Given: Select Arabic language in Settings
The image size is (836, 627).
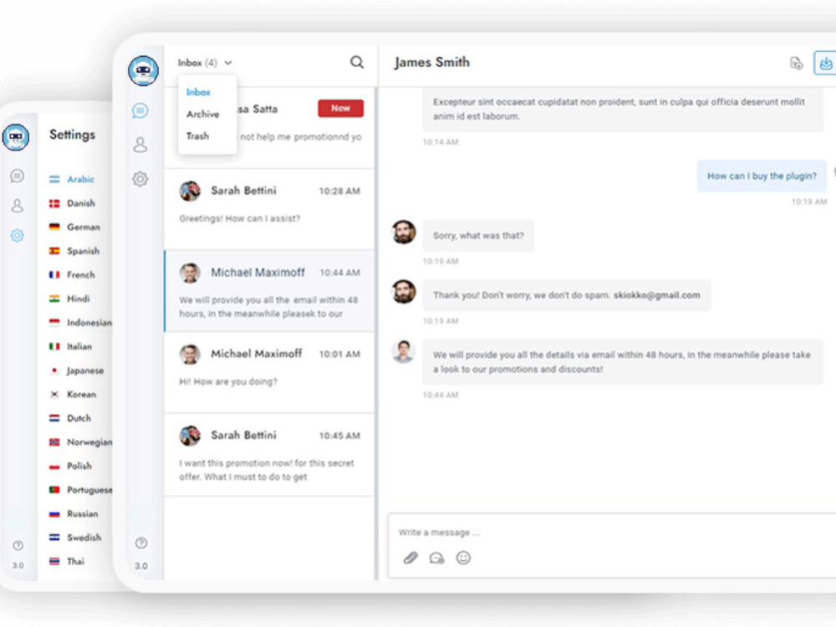Looking at the screenshot, I should (x=72, y=179).
